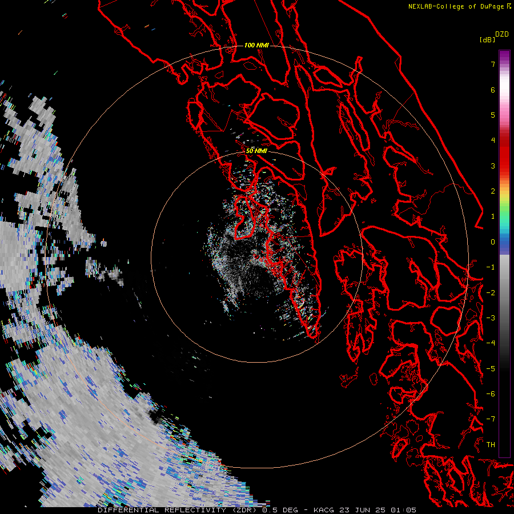Click the color scale at the 0 dB blue band
This screenshot has width=514, height=514.
tap(504, 242)
